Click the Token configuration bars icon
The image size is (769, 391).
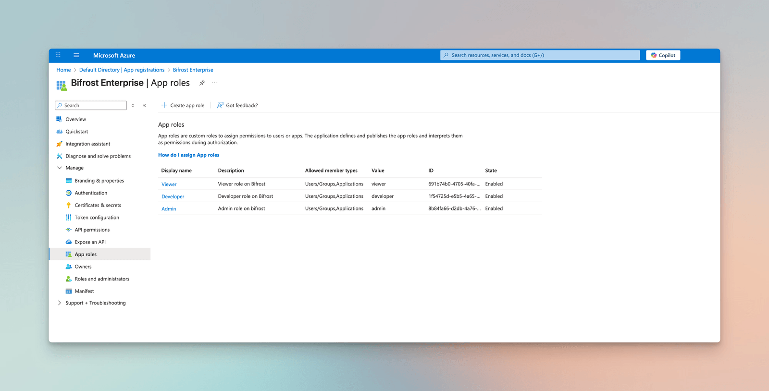[69, 218]
